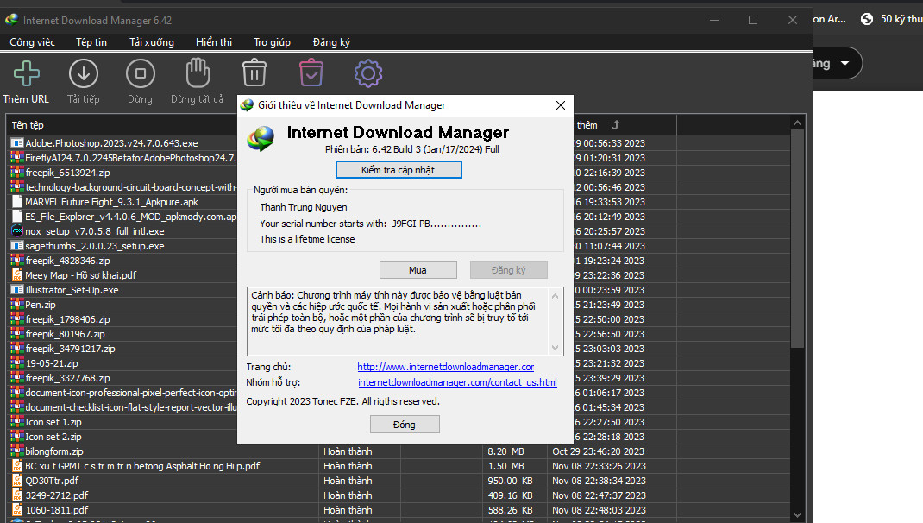The image size is (923, 523).
Task: Click the globe icon of the browser tab
Action: pyautogui.click(x=866, y=19)
